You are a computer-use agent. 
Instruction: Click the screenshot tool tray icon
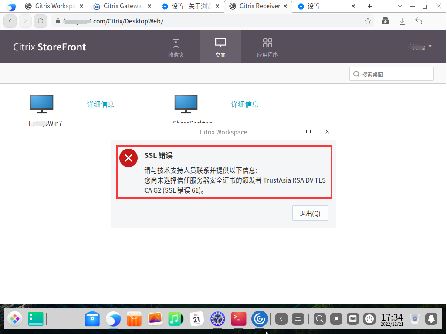pos(336,319)
